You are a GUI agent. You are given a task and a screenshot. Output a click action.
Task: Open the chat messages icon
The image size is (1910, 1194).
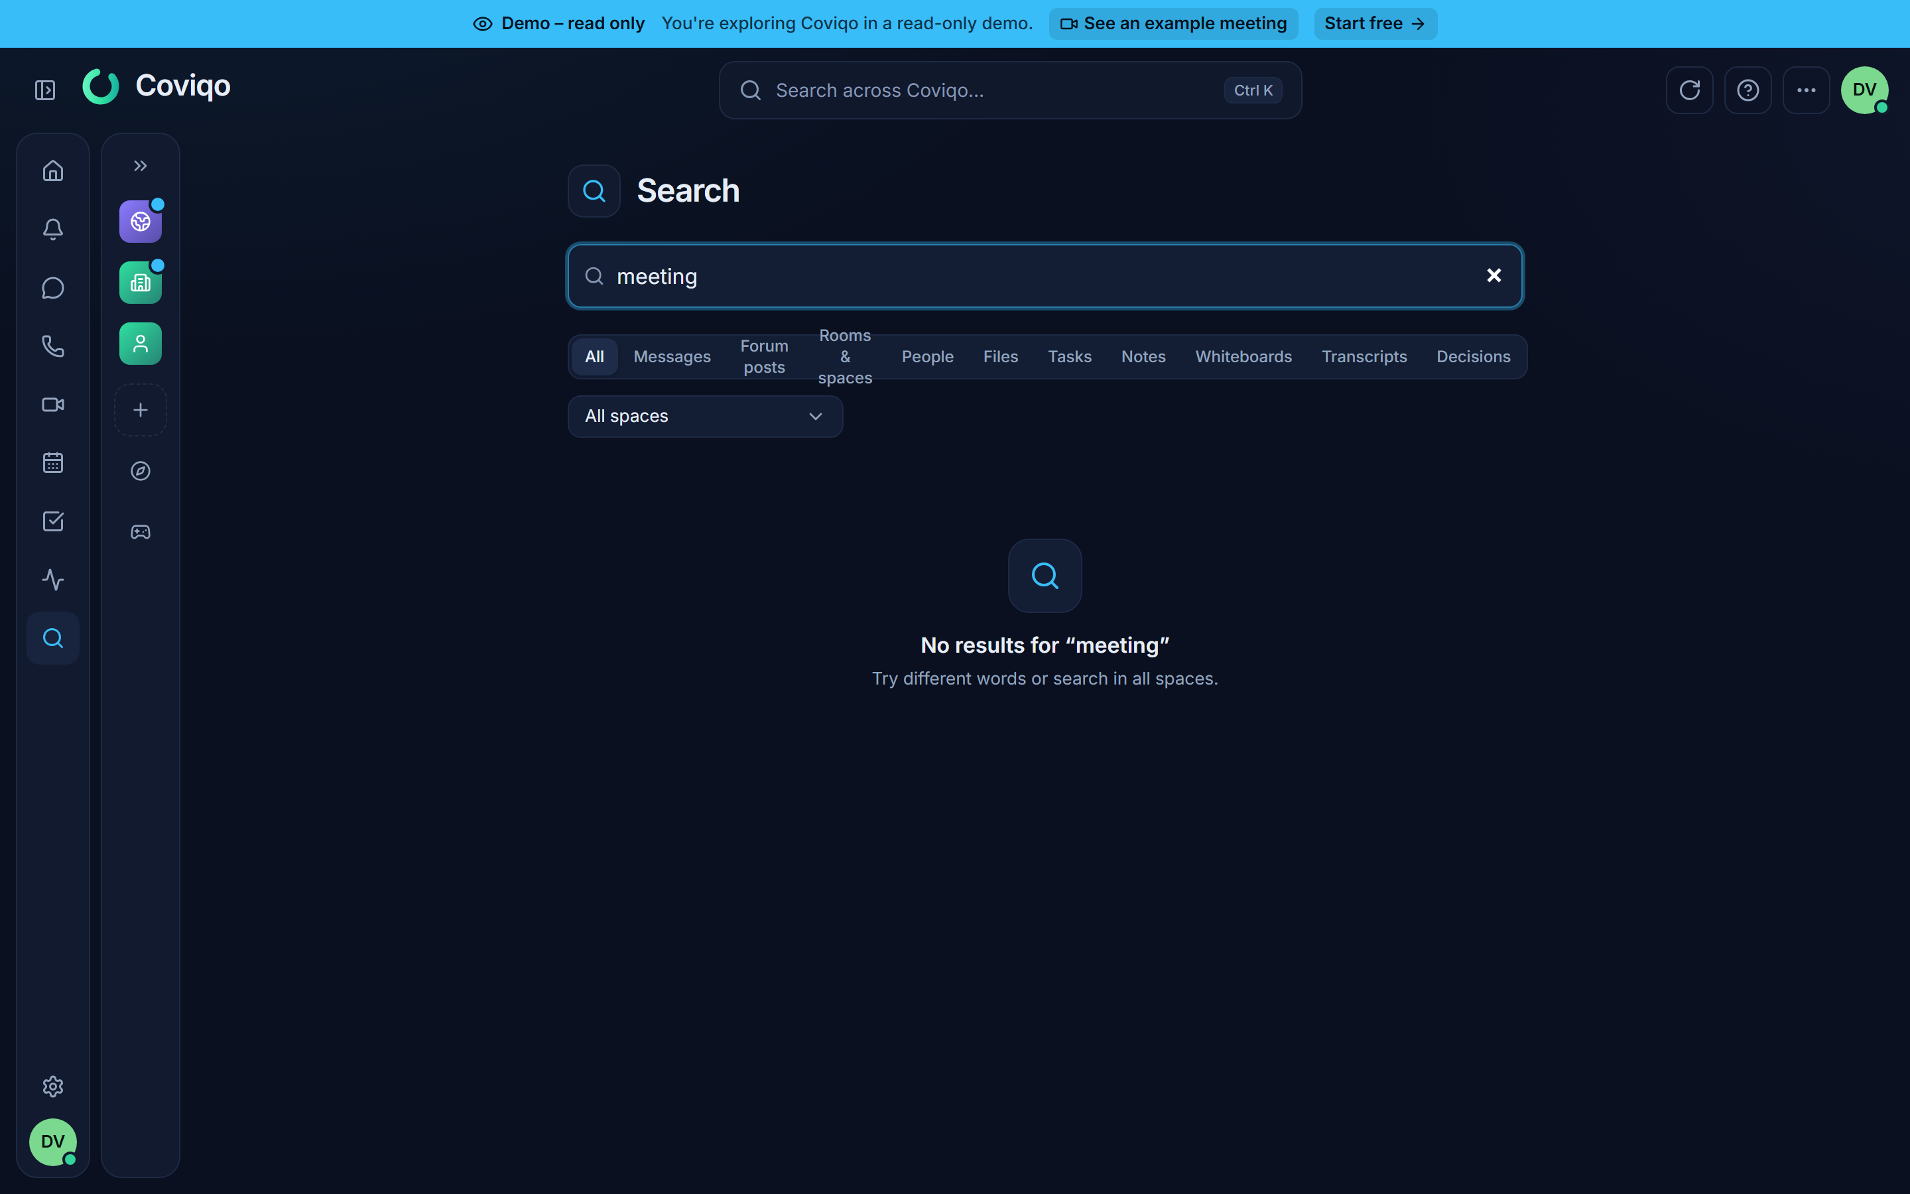point(53,287)
